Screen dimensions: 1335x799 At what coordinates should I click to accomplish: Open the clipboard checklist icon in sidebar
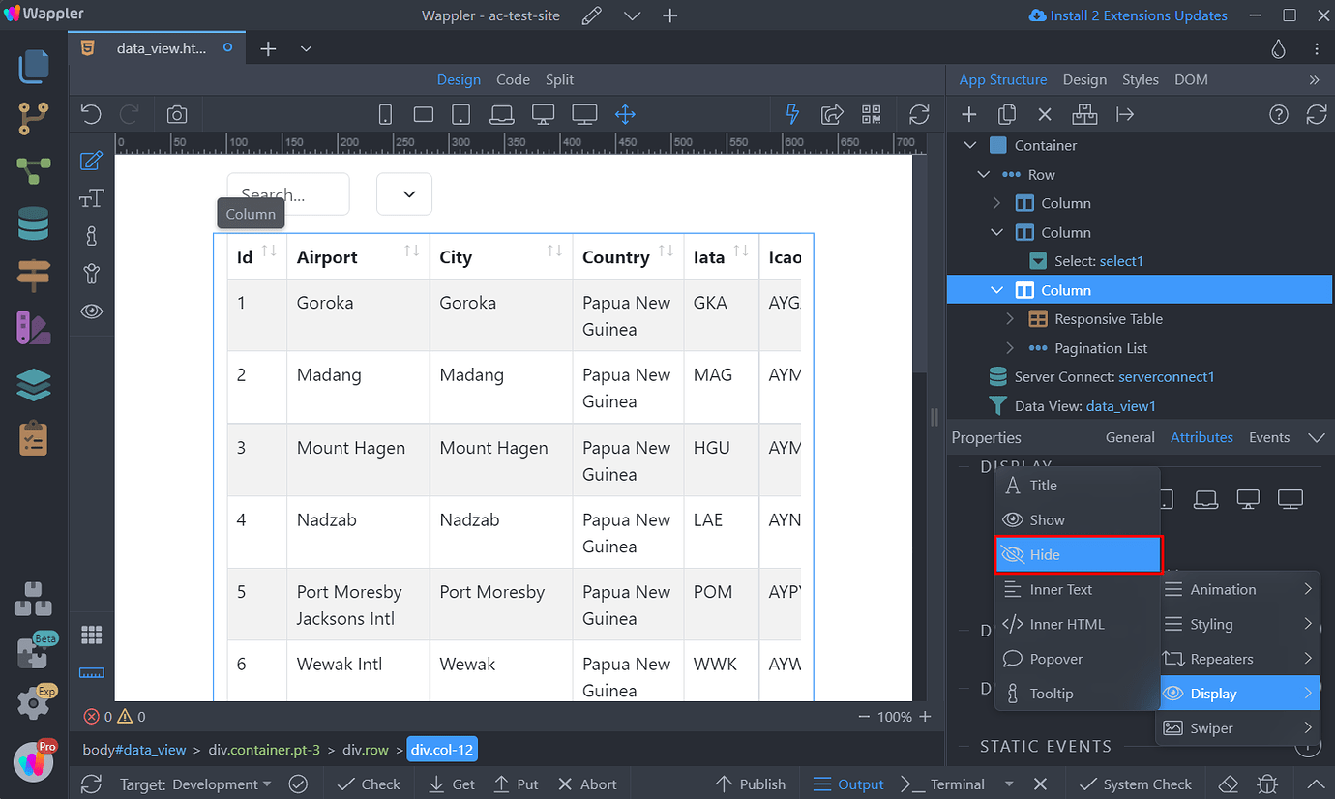point(34,437)
